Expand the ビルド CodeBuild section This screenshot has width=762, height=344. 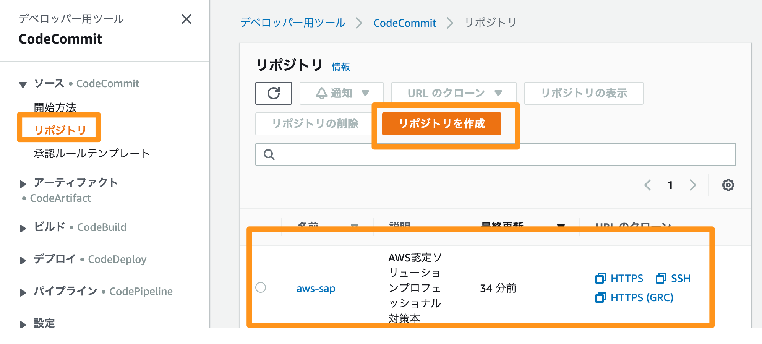(x=23, y=228)
